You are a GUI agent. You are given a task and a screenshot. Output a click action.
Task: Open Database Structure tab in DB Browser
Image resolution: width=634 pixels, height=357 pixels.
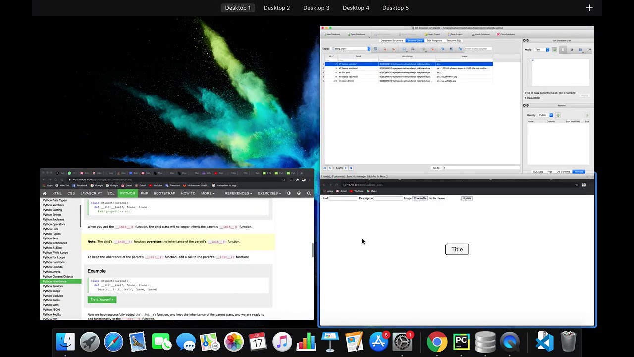pos(392,40)
